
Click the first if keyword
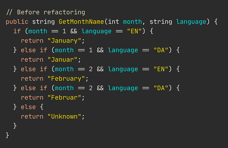pos(17,31)
